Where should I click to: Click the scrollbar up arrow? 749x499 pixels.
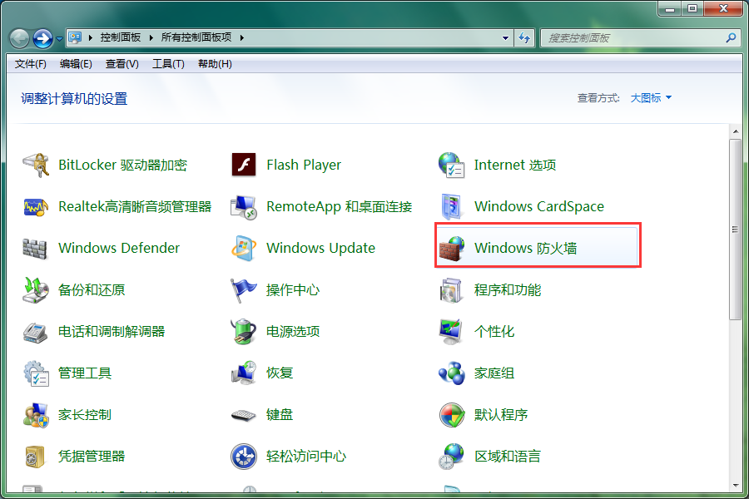(x=735, y=131)
